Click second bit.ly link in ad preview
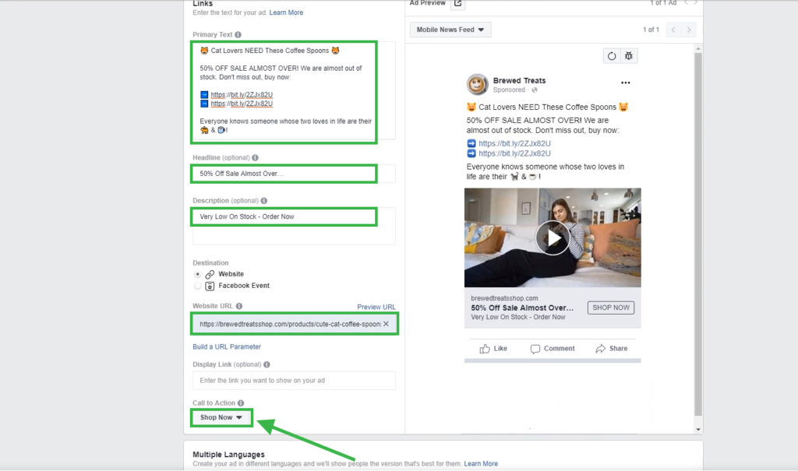Screen dimensions: 798x471 [x=514, y=153]
